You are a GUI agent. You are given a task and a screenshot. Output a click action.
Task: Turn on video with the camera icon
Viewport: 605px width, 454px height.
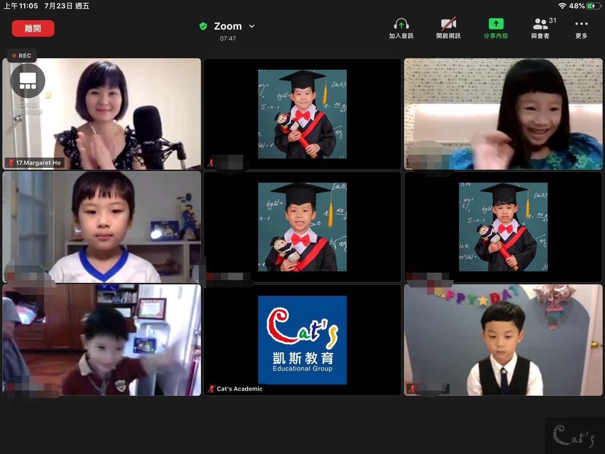[448, 25]
